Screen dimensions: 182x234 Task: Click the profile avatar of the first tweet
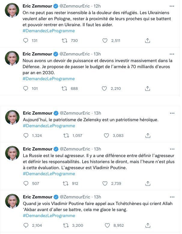12,10
